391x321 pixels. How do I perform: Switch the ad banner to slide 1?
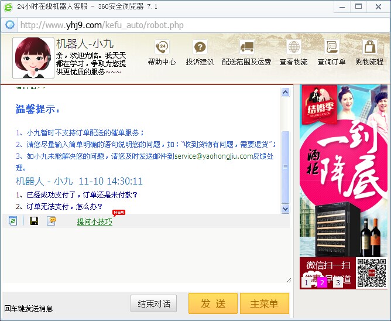pyautogui.click(x=306, y=283)
